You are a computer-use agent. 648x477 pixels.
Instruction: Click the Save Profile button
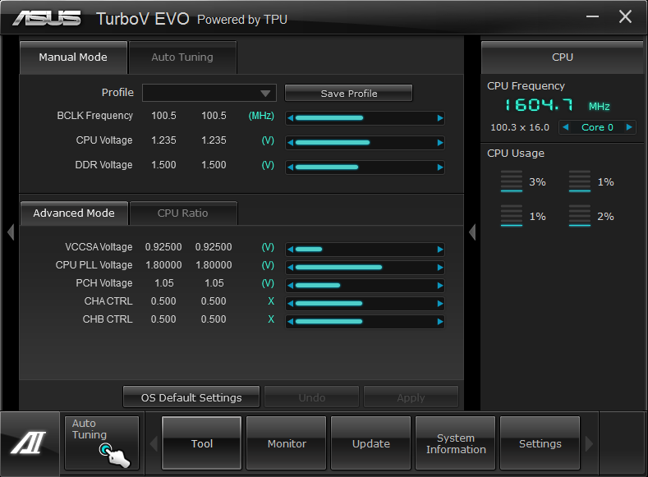pyautogui.click(x=349, y=94)
